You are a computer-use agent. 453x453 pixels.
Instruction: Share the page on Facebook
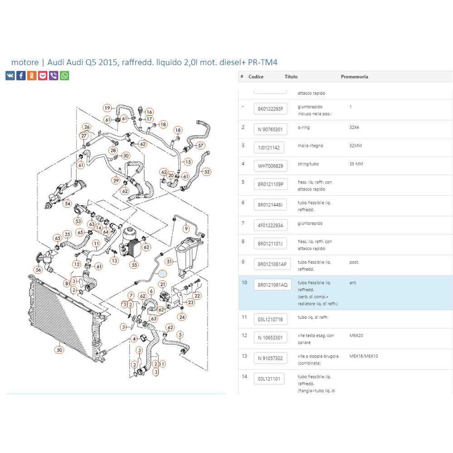pos(21,76)
